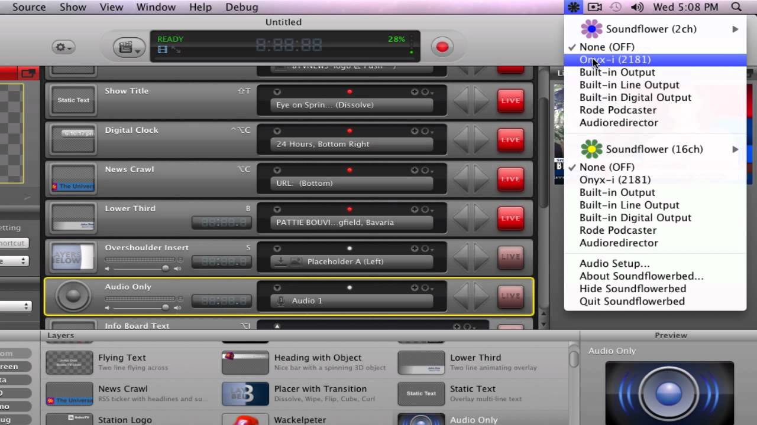The height and width of the screenshot is (425, 757).
Task: Open Spotlight search magnifier
Action: (x=736, y=7)
